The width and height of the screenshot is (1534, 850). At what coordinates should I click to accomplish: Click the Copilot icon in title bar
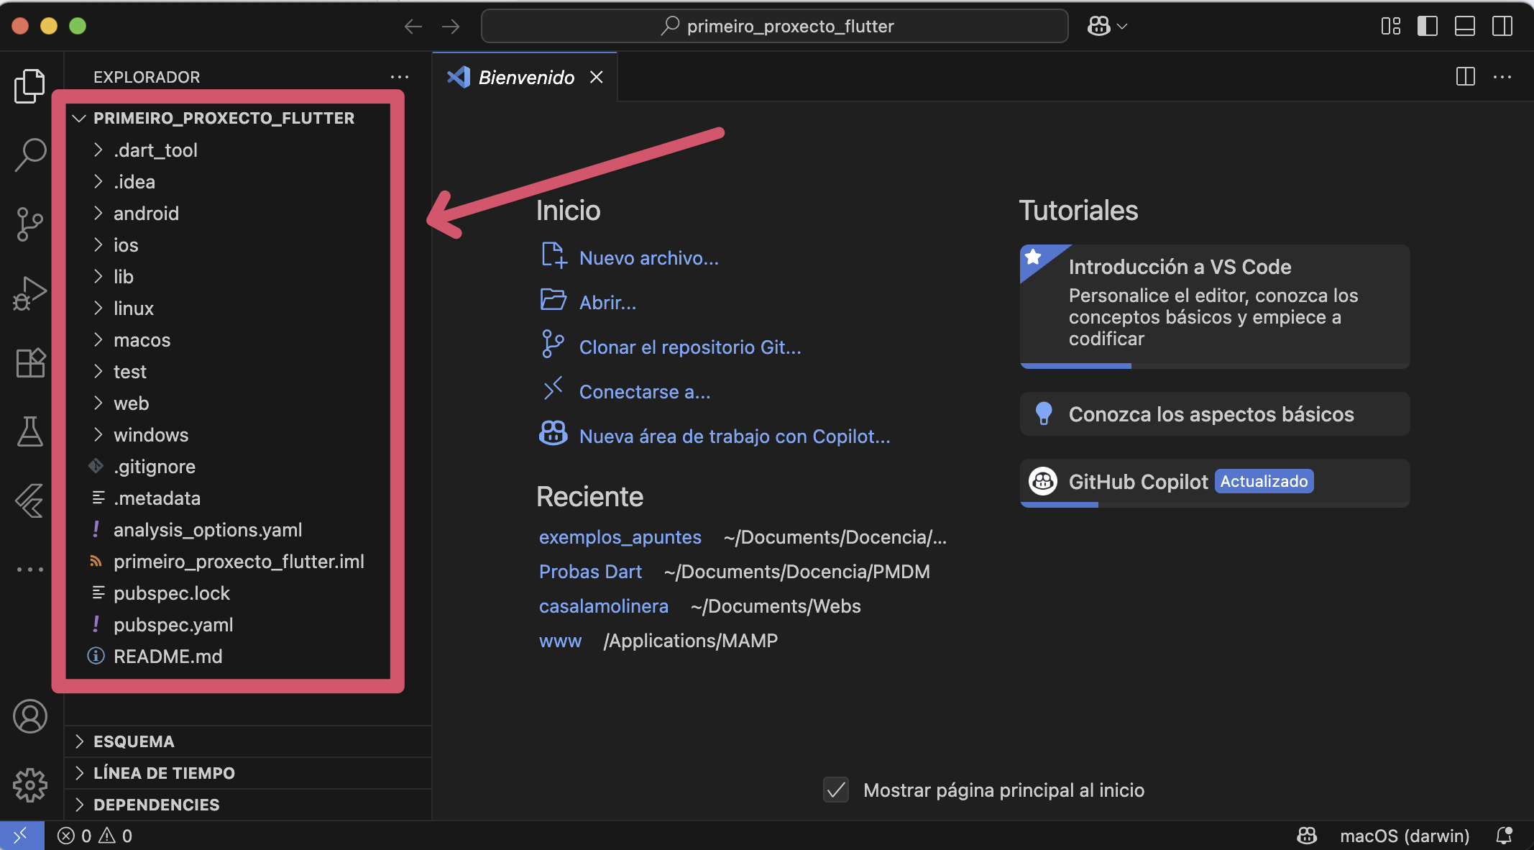(x=1098, y=27)
